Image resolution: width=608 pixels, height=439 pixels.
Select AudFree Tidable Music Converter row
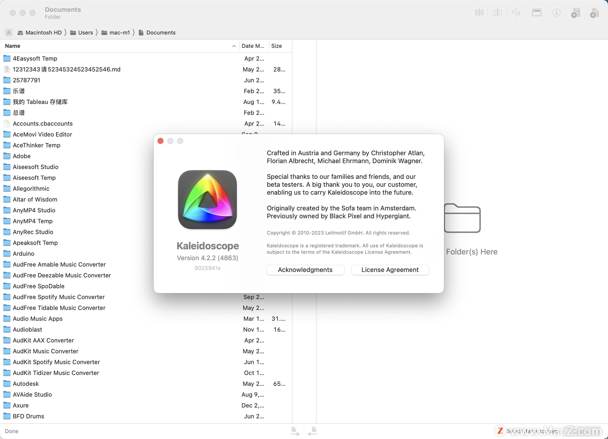click(x=146, y=308)
